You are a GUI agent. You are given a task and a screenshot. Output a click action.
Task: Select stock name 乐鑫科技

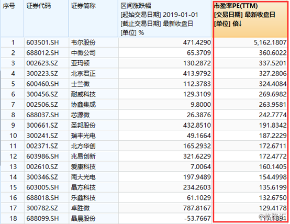(x=83, y=198)
